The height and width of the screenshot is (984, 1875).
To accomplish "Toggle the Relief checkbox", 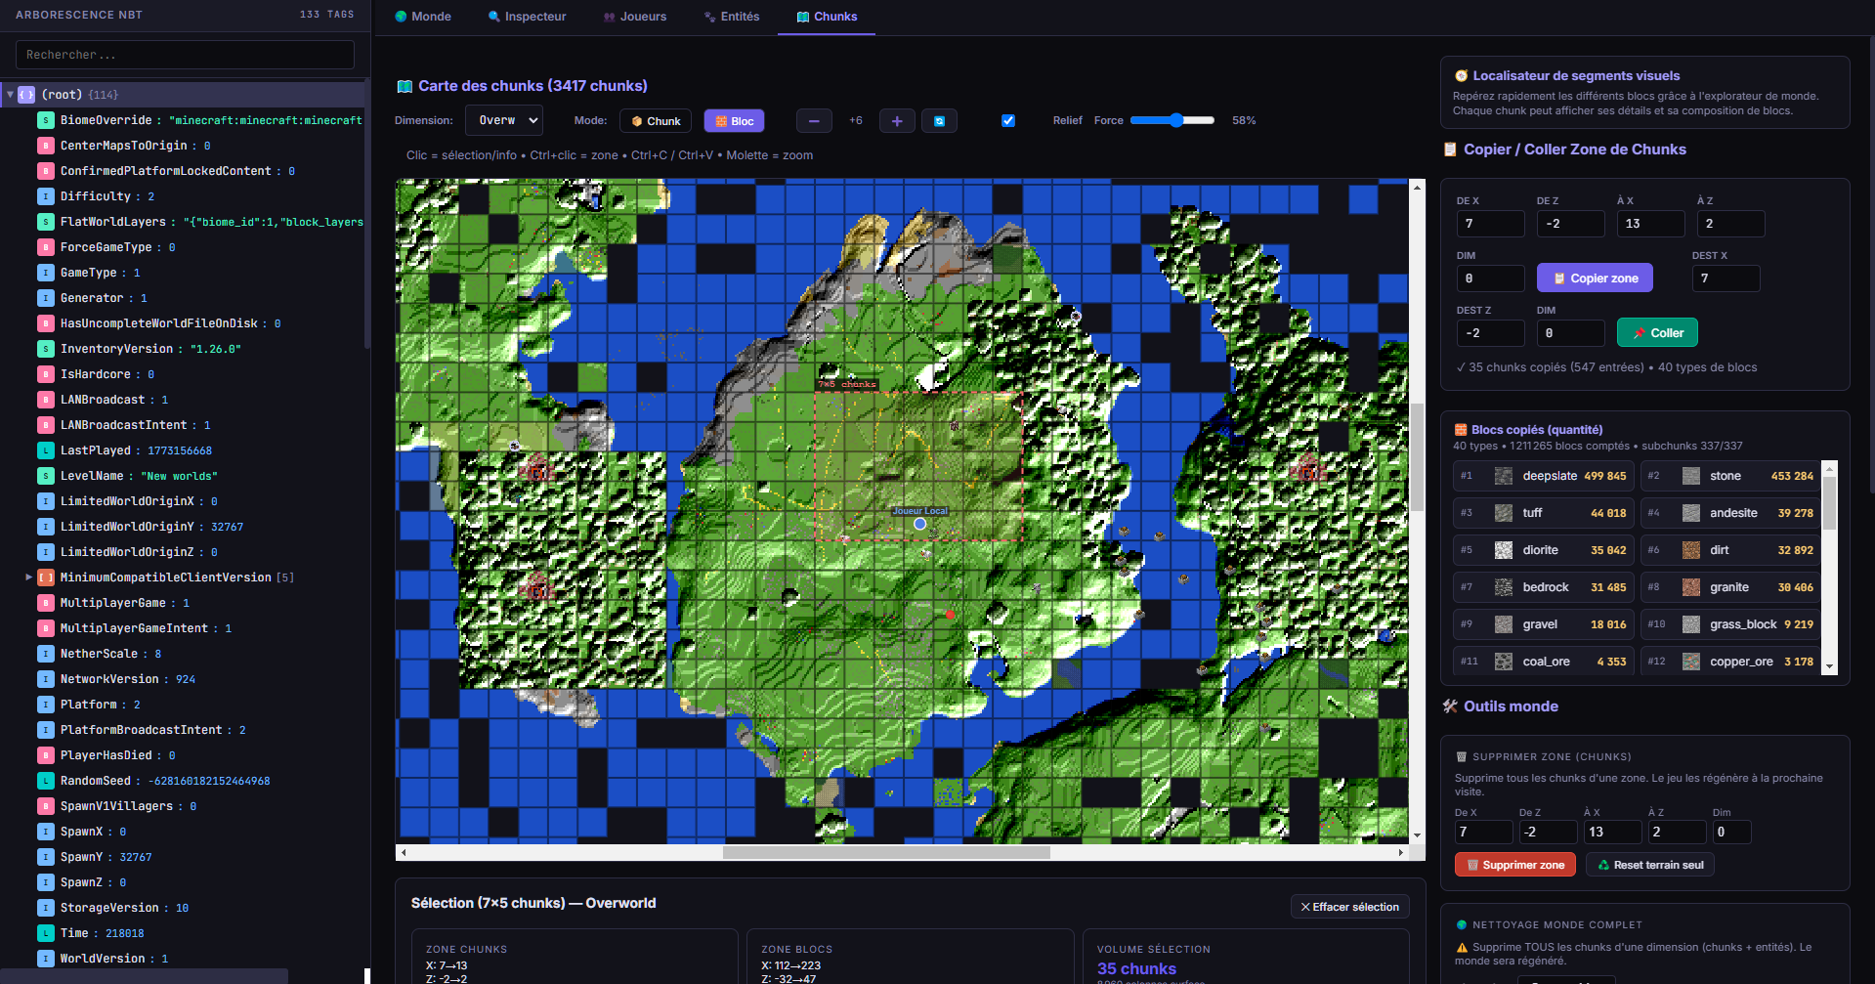I will coord(1007,120).
